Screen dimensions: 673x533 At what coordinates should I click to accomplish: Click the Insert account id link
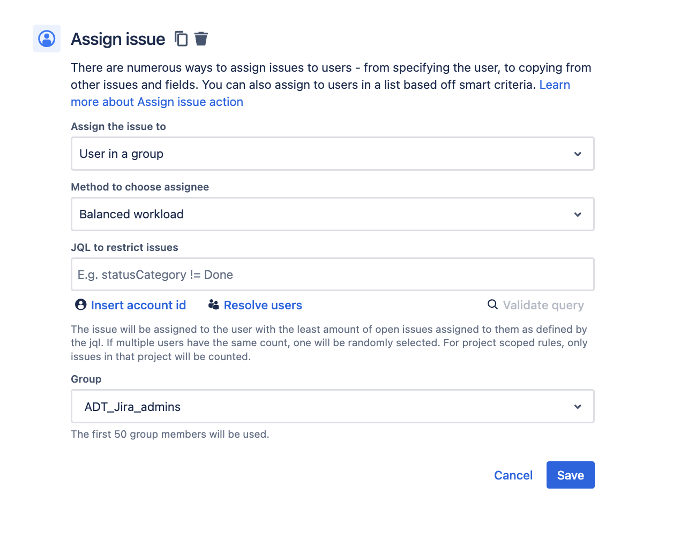(x=138, y=304)
